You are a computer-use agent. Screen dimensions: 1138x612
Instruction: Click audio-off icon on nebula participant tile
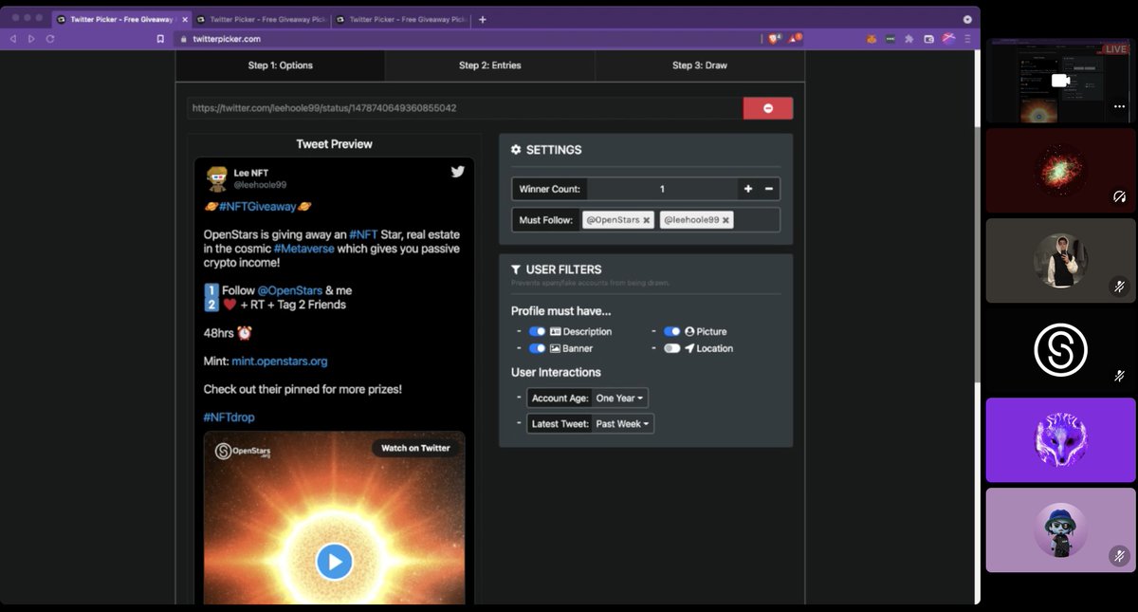(1119, 196)
